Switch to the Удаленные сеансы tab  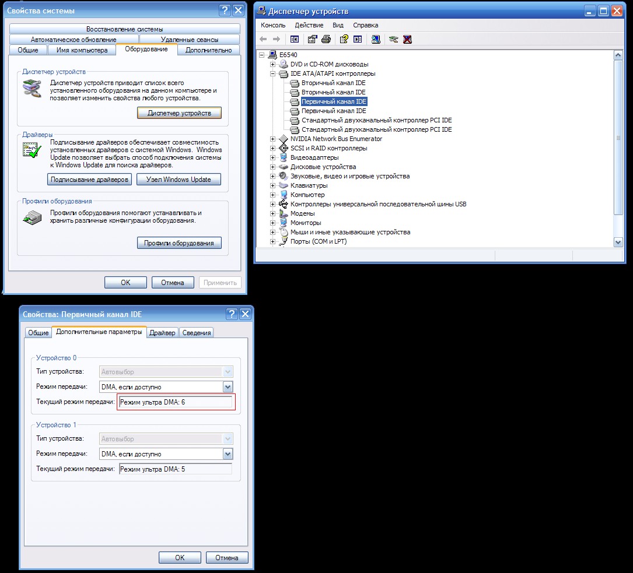[x=190, y=40]
